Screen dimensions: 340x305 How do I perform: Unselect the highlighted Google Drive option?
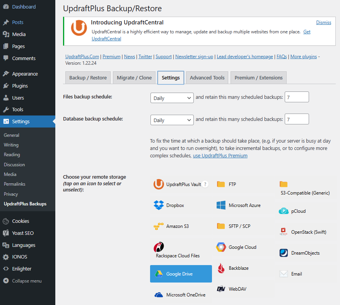[x=181, y=274]
